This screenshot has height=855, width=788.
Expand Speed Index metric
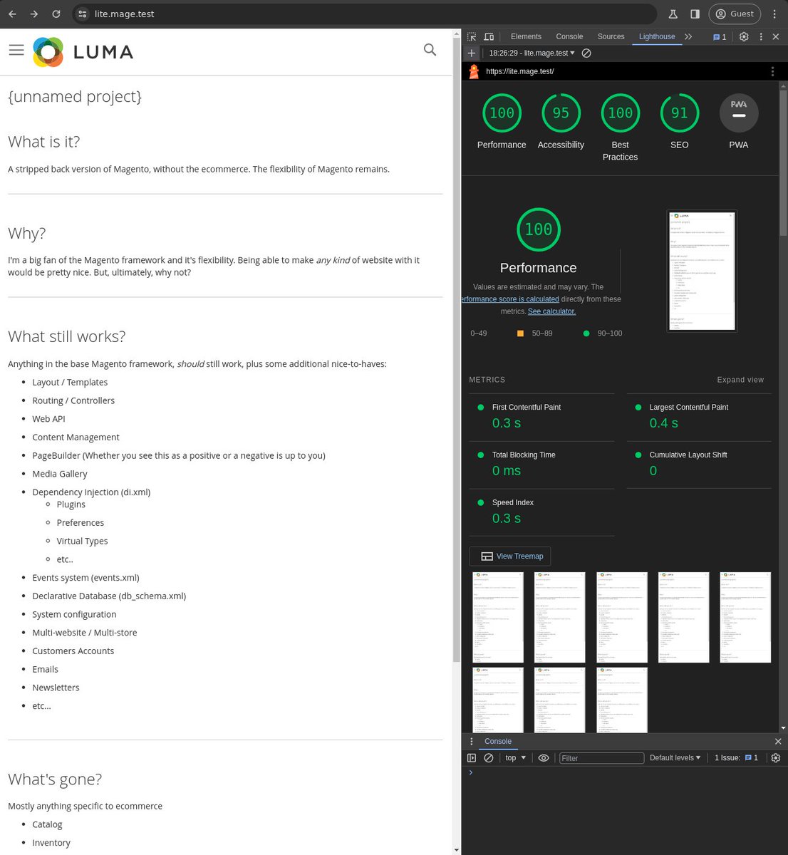coord(541,512)
